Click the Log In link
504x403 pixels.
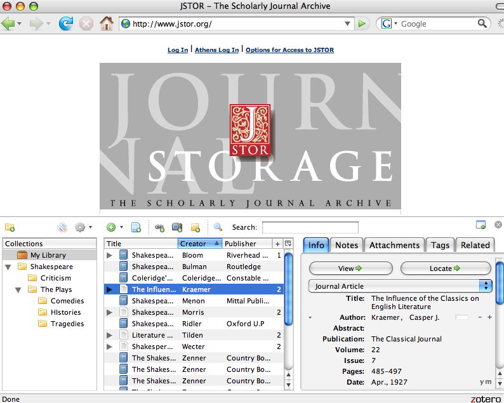[x=178, y=50]
